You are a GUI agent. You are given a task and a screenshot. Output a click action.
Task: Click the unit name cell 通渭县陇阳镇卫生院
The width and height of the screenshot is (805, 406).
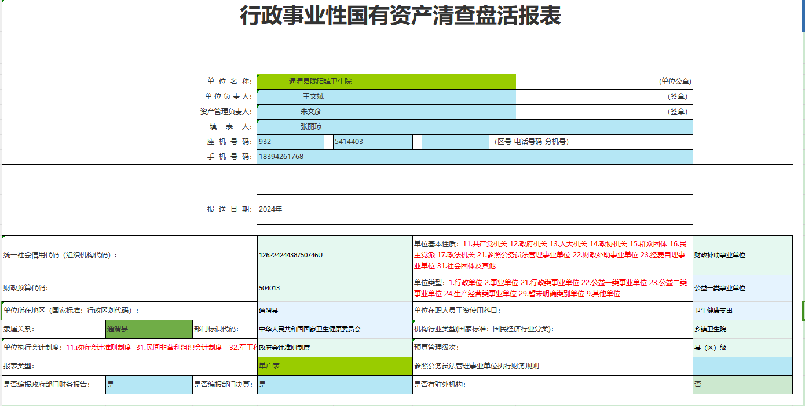click(386, 82)
